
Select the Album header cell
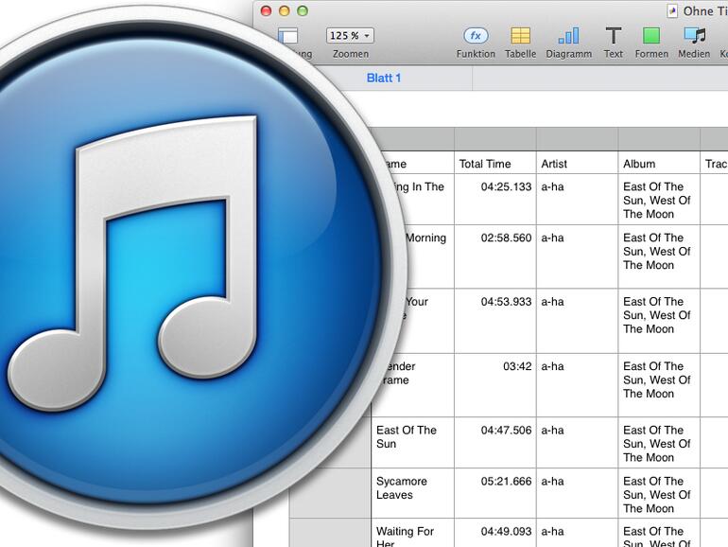[659, 163]
